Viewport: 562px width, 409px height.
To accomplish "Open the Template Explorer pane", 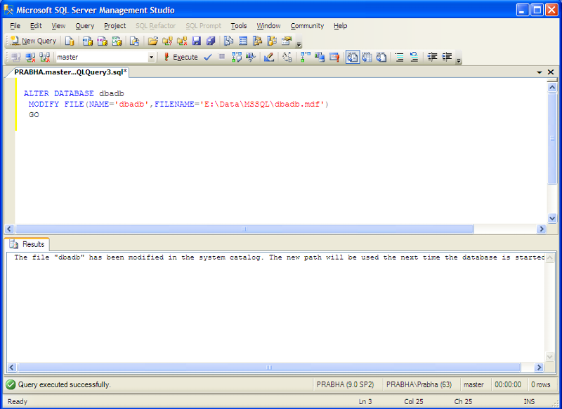I will pos(272,41).
